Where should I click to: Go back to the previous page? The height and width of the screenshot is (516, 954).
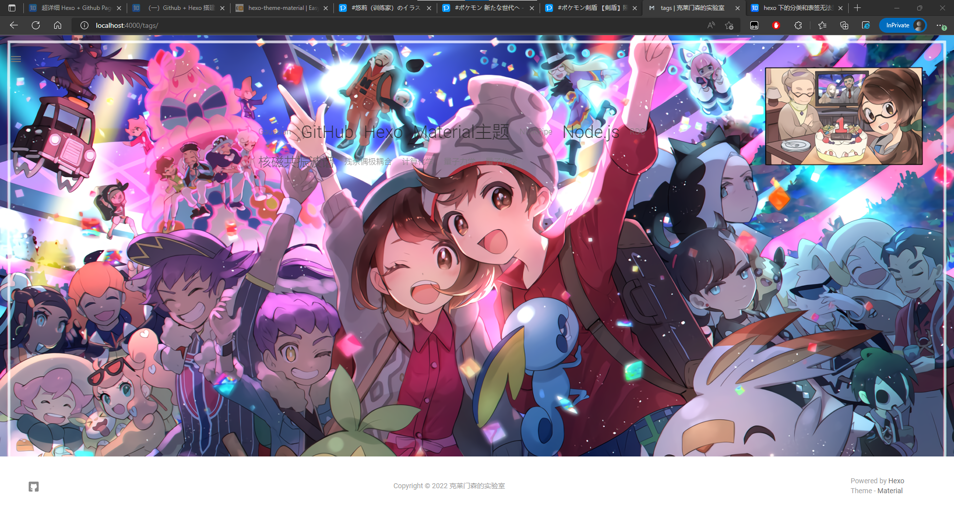14,25
